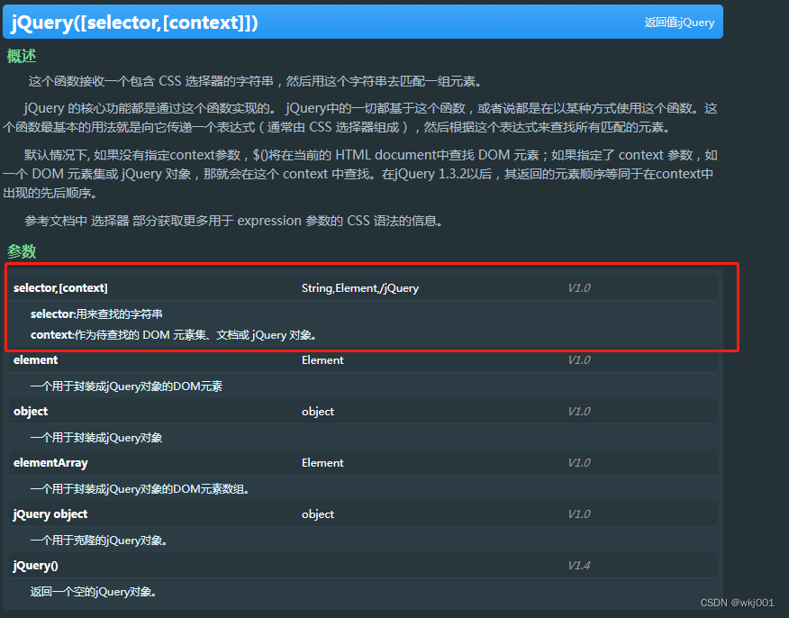
Task: Click the object type label next to object
Action: [x=317, y=411]
